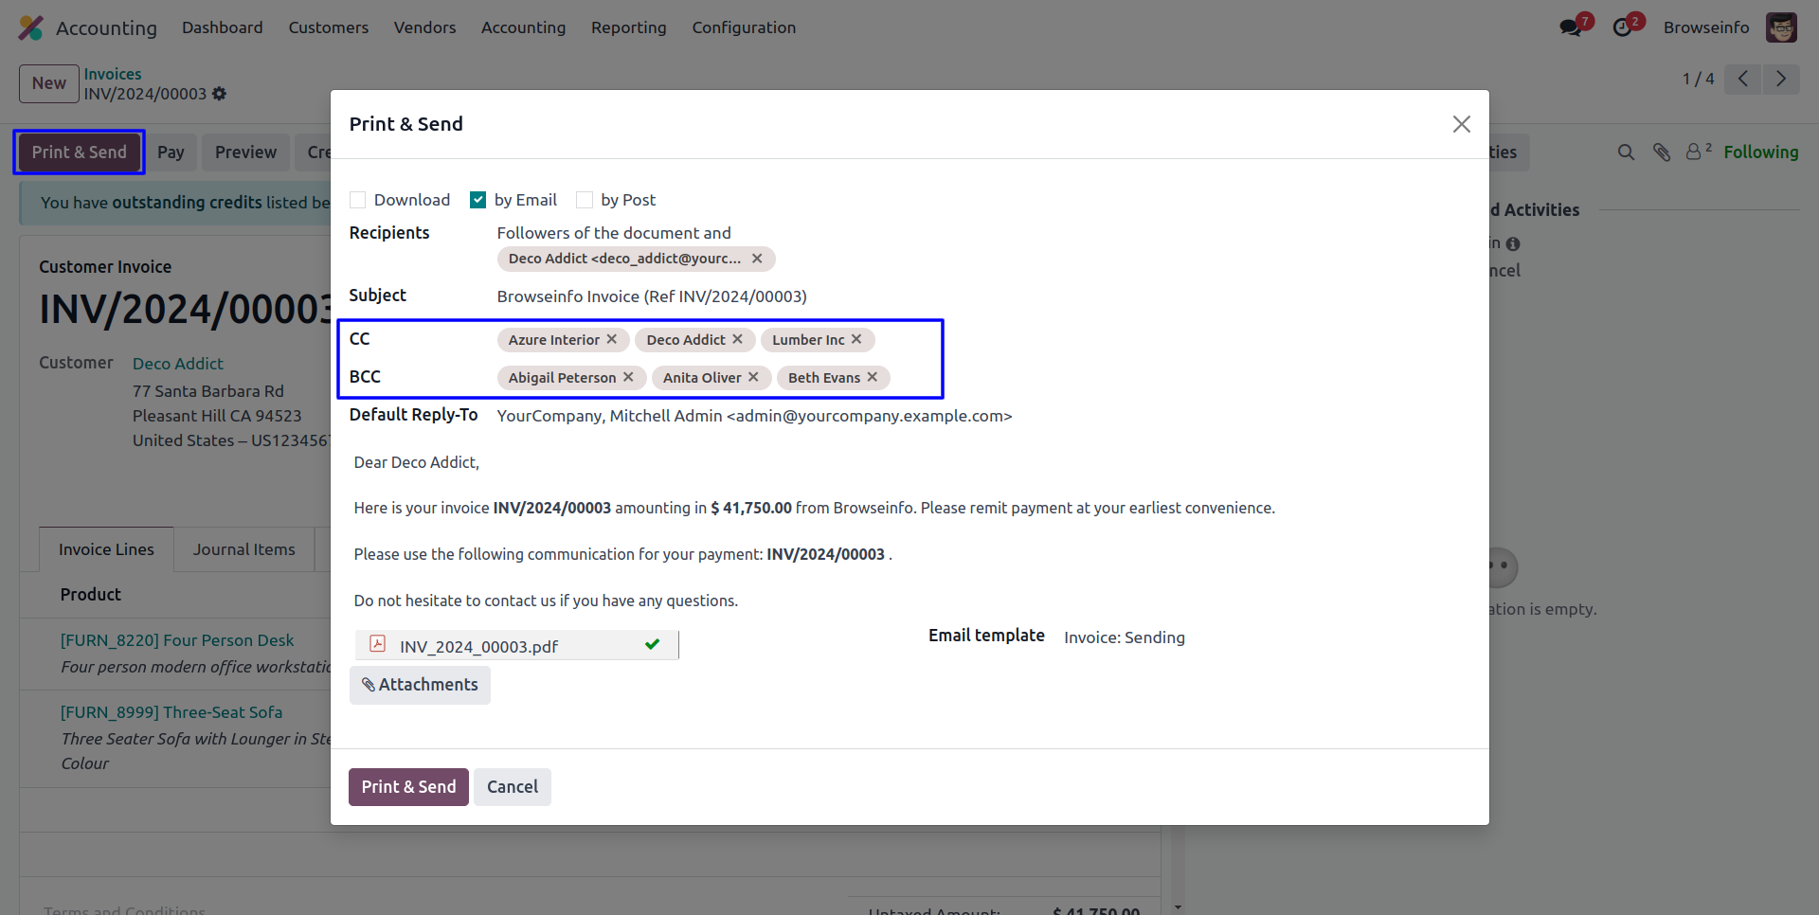Remove Beth Evans from BCC field

click(x=873, y=377)
